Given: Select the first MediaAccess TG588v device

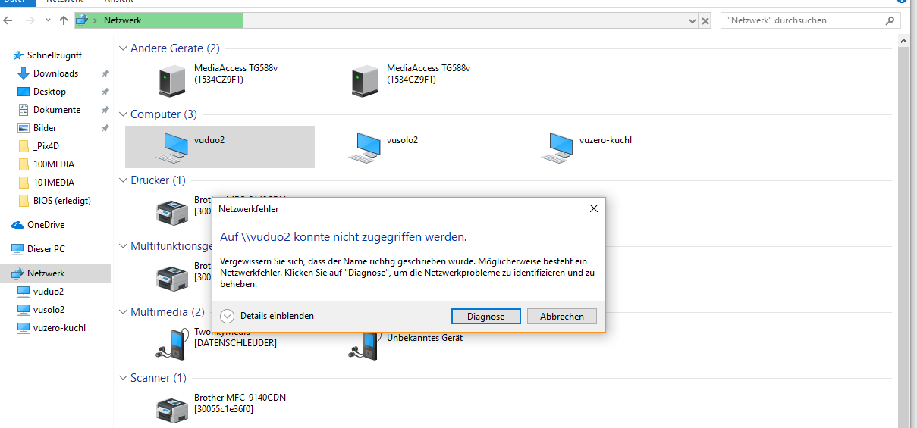Looking at the screenshot, I should point(220,80).
